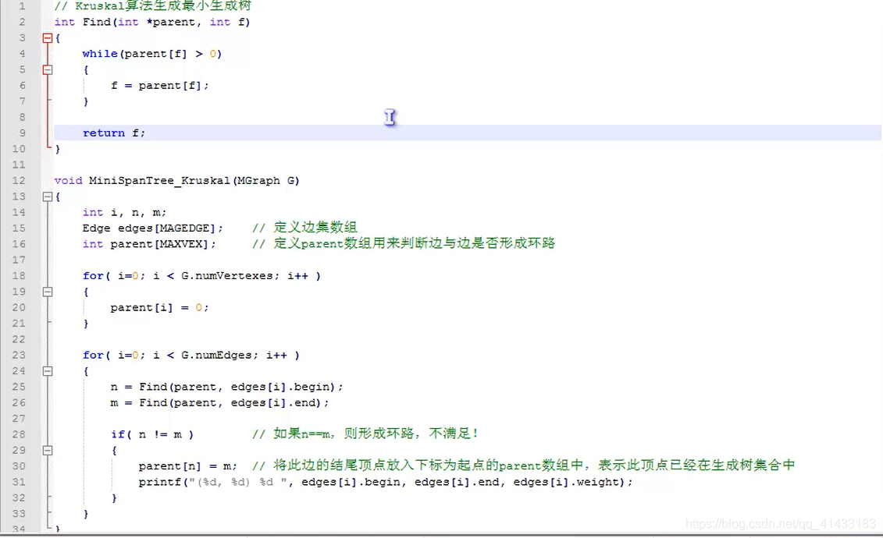Collapse the Find function fold marker at line 3
The height and width of the screenshot is (538, 883).
click(48, 38)
